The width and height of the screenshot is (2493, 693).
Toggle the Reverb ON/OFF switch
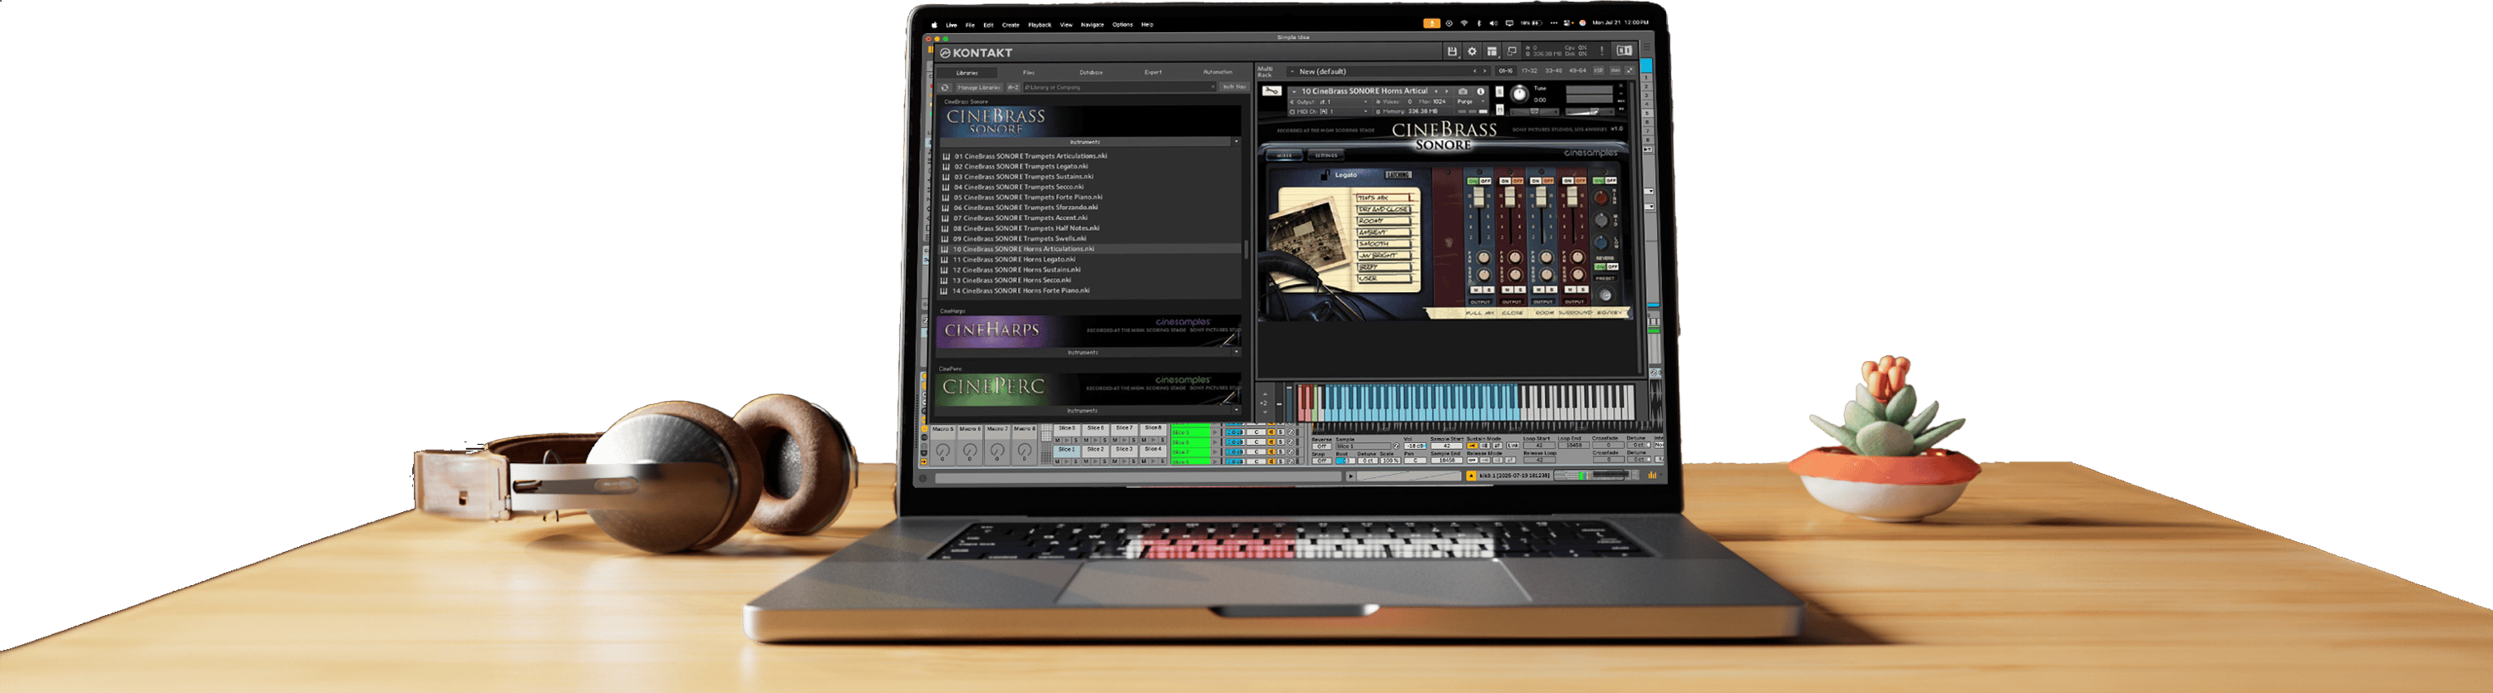pyautogui.click(x=1606, y=266)
